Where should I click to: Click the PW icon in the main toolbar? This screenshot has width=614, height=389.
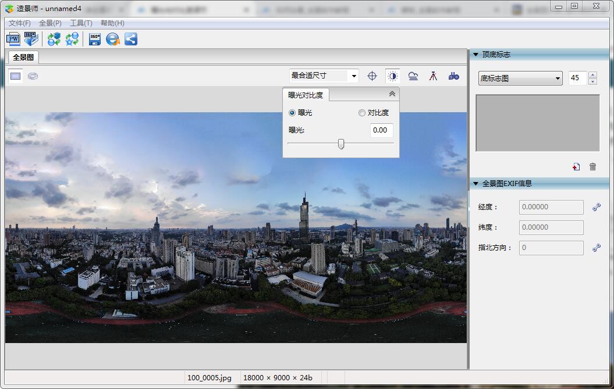(x=13, y=39)
